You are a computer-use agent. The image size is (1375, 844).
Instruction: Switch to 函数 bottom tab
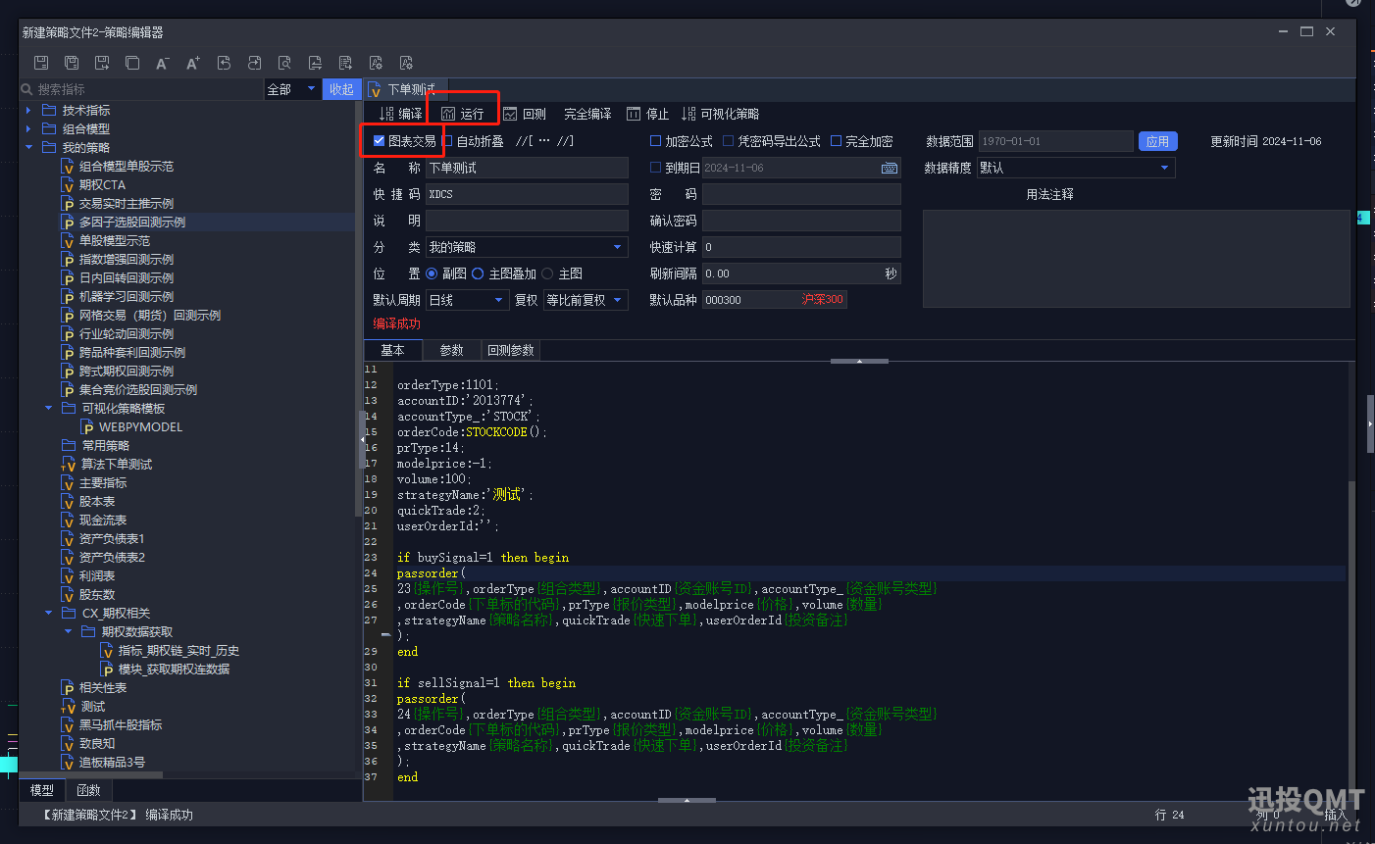point(88,790)
